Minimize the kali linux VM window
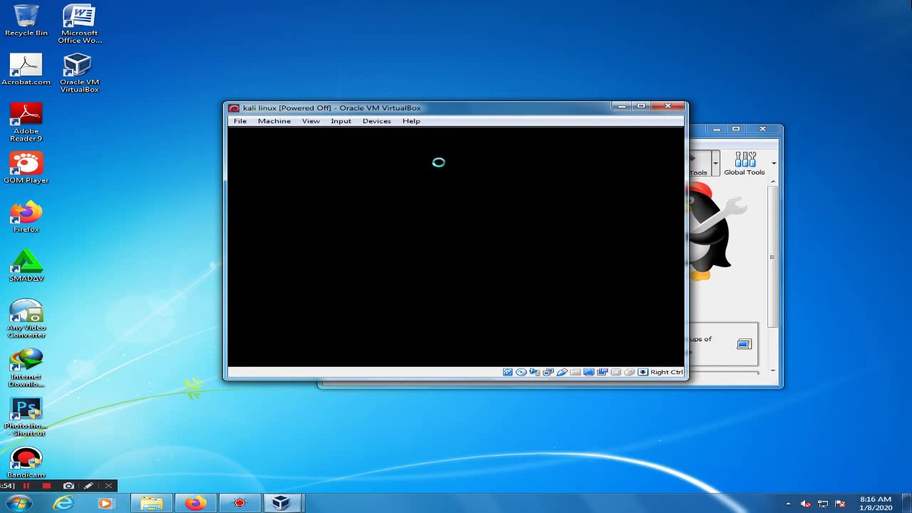 point(621,106)
